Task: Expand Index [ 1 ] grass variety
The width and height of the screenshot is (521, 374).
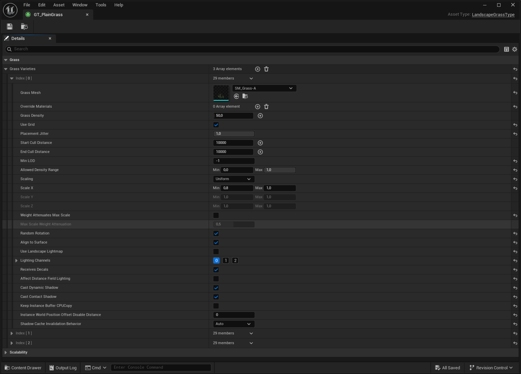Action: tap(12, 333)
